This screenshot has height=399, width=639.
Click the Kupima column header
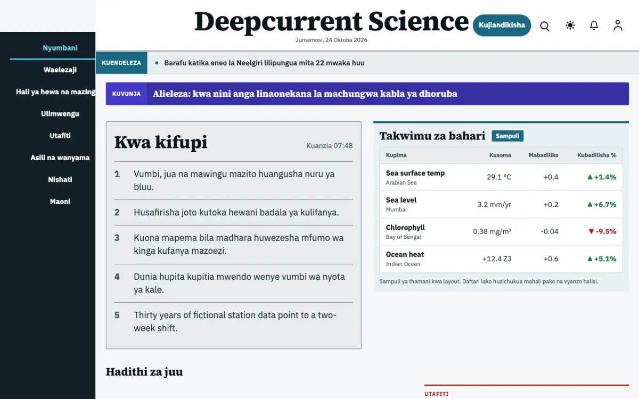tap(396, 155)
